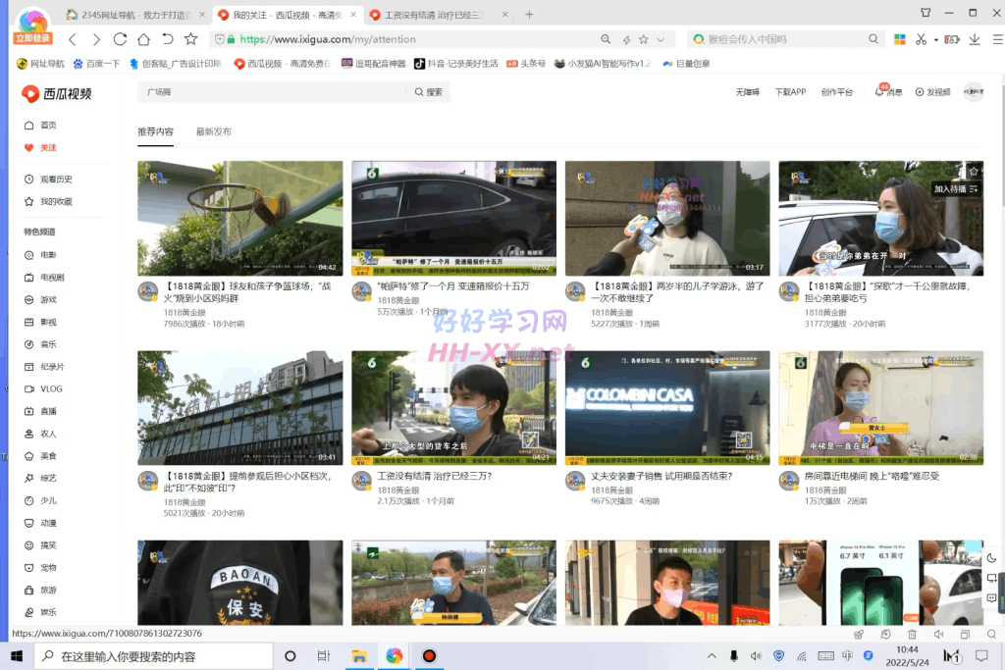Go back with the browser back arrow
This screenshot has height=670, width=1005.
(x=73, y=39)
